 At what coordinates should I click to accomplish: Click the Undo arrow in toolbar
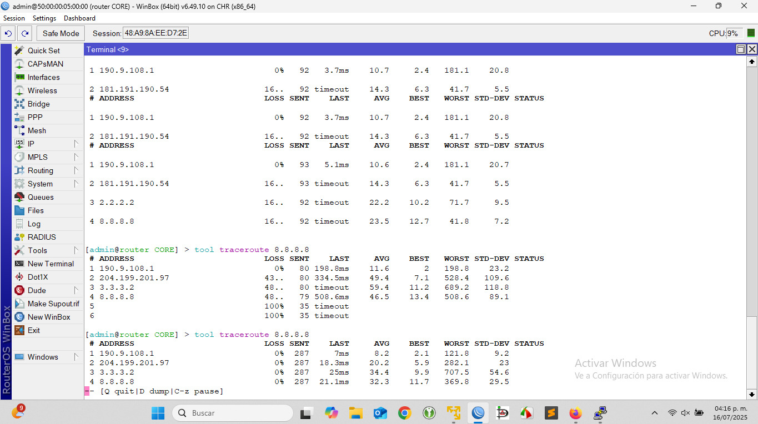click(8, 33)
